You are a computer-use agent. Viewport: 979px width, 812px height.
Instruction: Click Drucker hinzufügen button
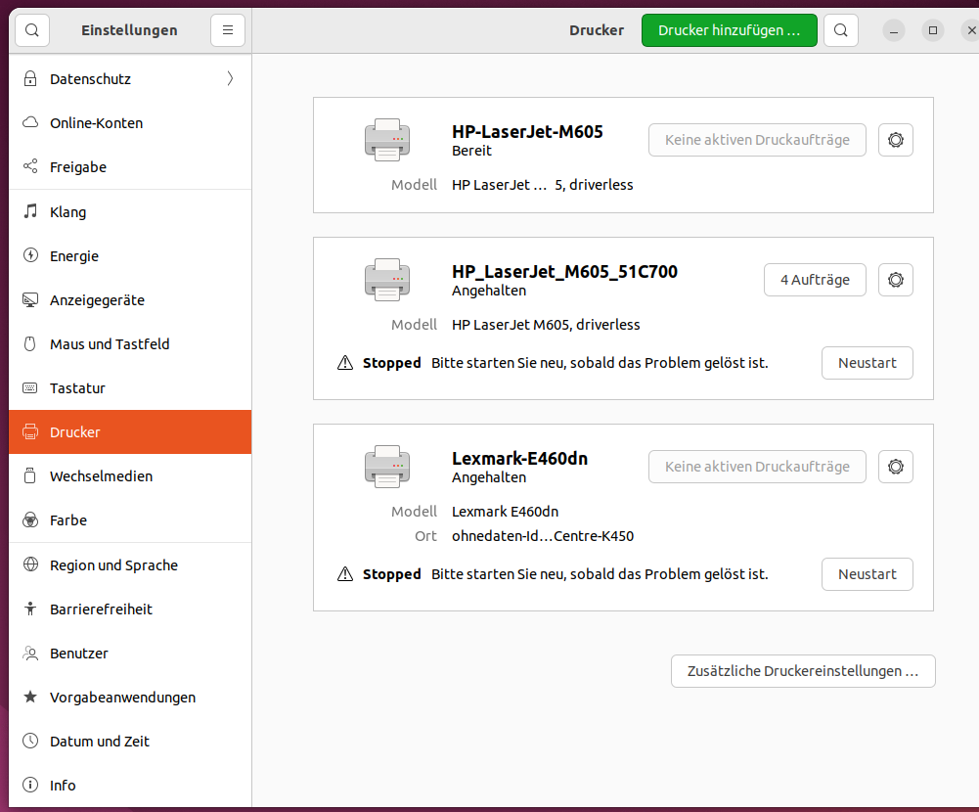tap(730, 30)
